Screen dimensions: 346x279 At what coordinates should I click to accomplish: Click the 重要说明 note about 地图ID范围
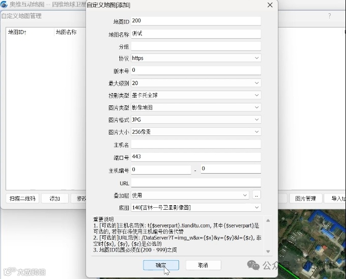135,250
